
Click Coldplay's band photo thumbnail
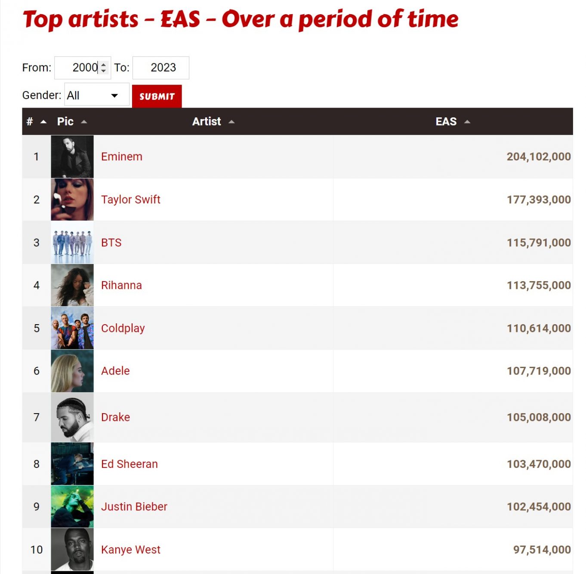pos(72,328)
